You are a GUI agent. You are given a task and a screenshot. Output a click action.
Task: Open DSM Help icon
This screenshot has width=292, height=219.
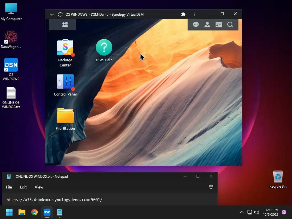pos(104,47)
